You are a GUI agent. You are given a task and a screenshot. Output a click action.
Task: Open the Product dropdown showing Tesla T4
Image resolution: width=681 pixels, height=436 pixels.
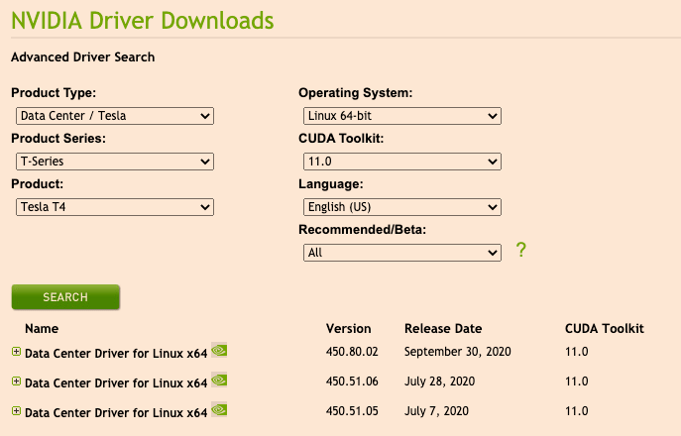(115, 207)
